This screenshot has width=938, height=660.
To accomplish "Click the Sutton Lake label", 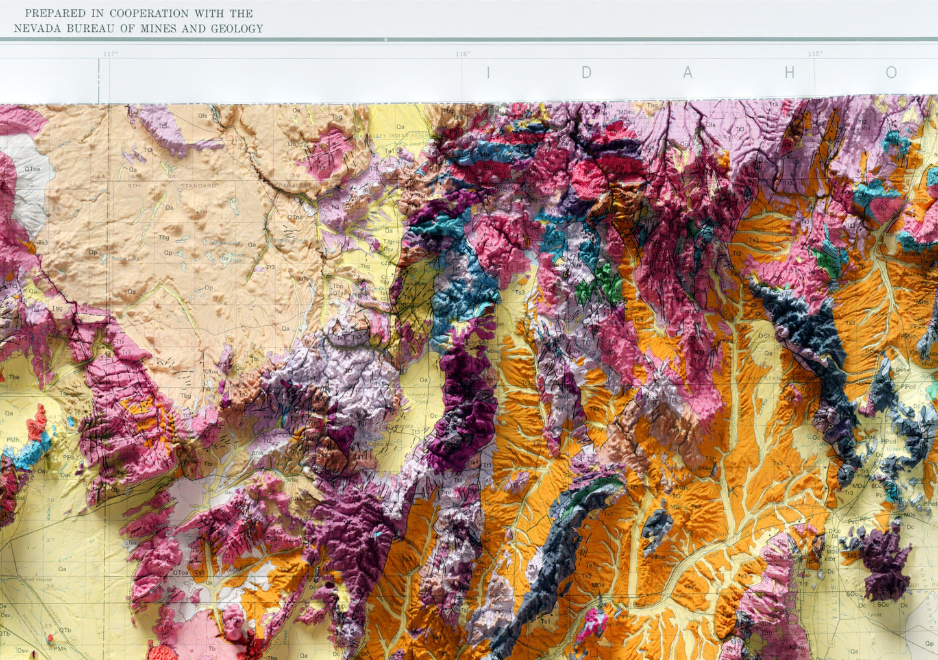I will pos(124,258).
